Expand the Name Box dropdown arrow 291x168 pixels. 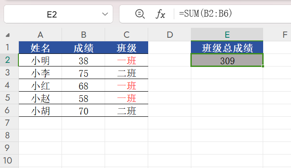pos(105,14)
